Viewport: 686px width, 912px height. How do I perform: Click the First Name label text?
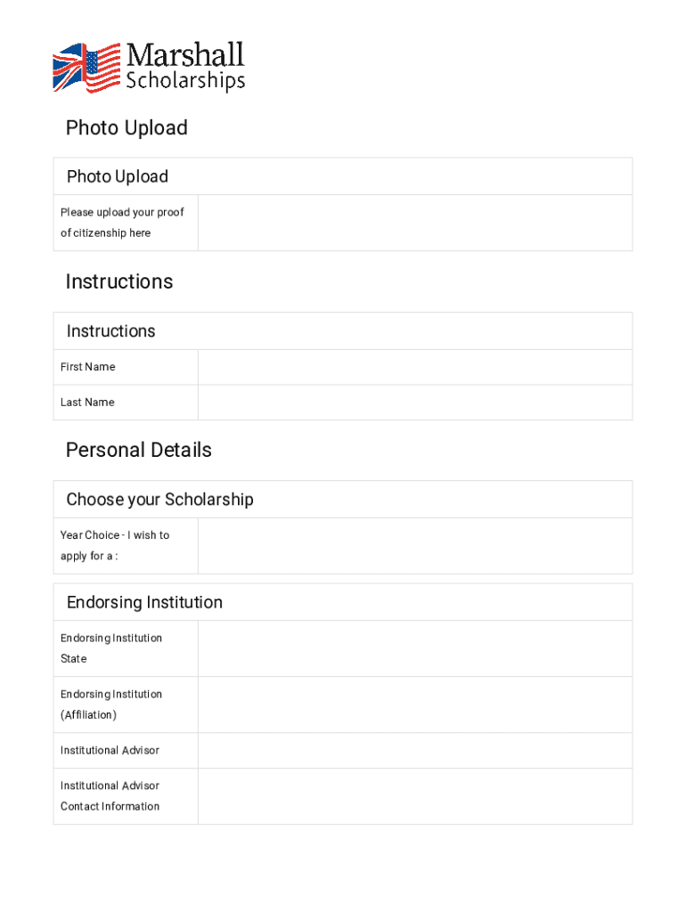[87, 367]
